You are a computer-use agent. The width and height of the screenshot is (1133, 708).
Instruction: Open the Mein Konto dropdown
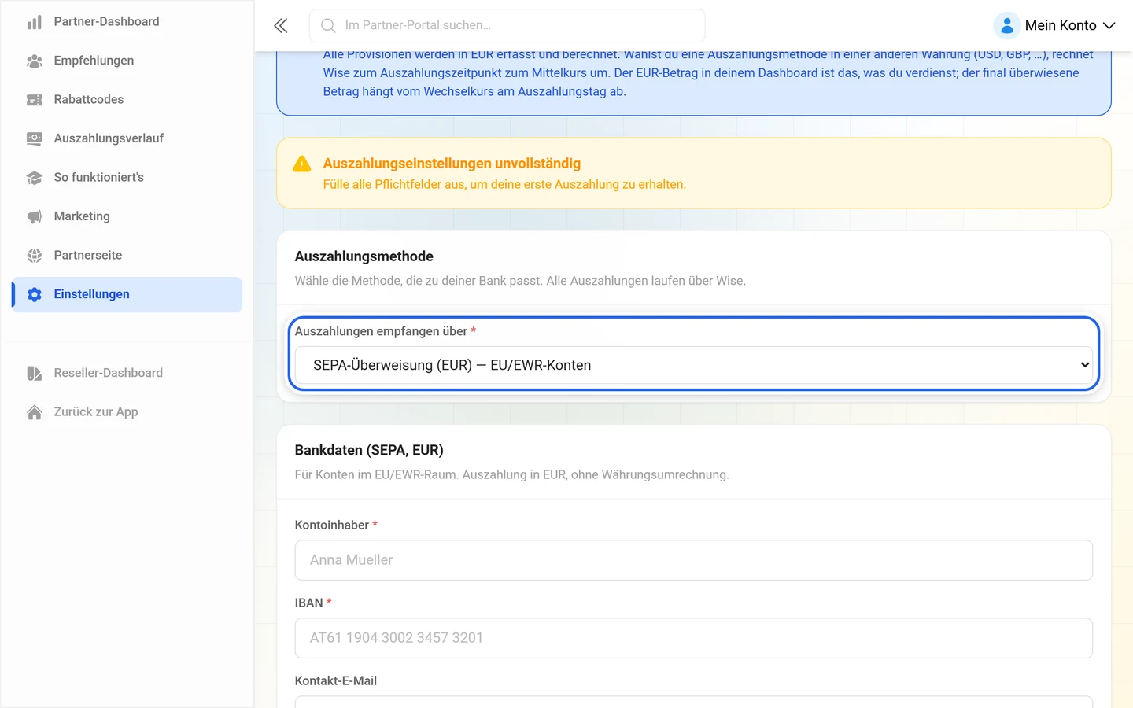1054,25
